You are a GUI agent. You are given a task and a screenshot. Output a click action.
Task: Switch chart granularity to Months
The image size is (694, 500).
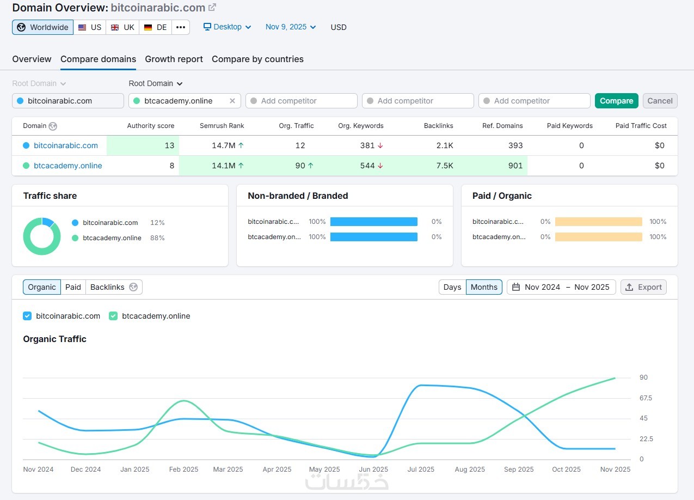click(x=484, y=287)
